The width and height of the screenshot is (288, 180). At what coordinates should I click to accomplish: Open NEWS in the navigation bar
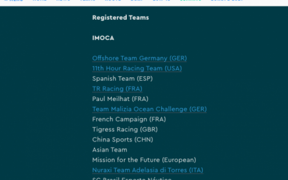pos(63,0)
